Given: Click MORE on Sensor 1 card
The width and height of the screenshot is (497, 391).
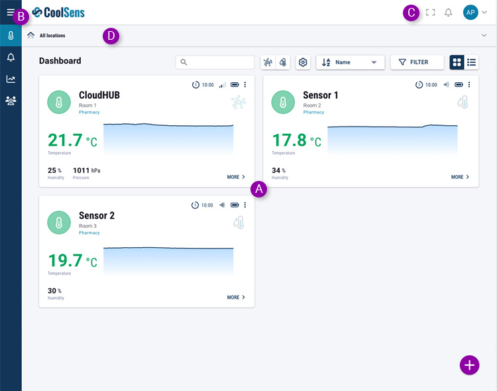Looking at the screenshot, I should click(460, 177).
